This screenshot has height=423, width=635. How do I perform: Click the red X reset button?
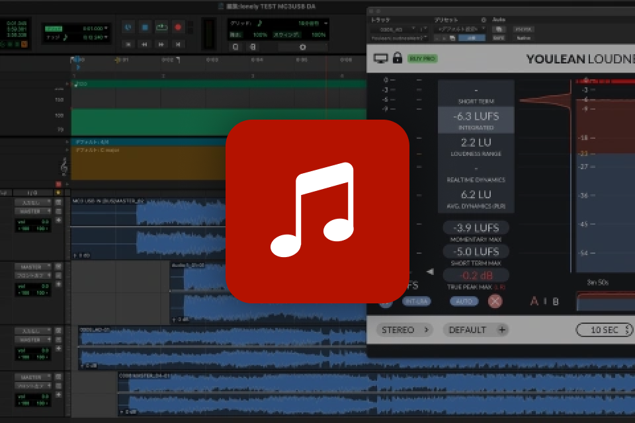495,301
